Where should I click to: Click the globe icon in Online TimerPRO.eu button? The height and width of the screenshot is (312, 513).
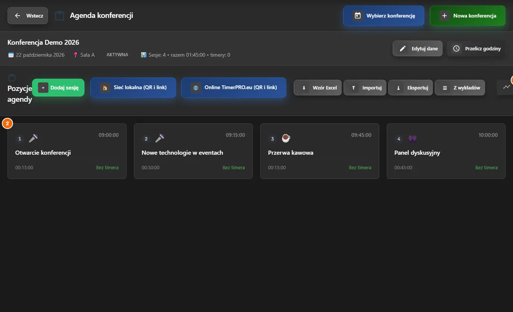196,88
